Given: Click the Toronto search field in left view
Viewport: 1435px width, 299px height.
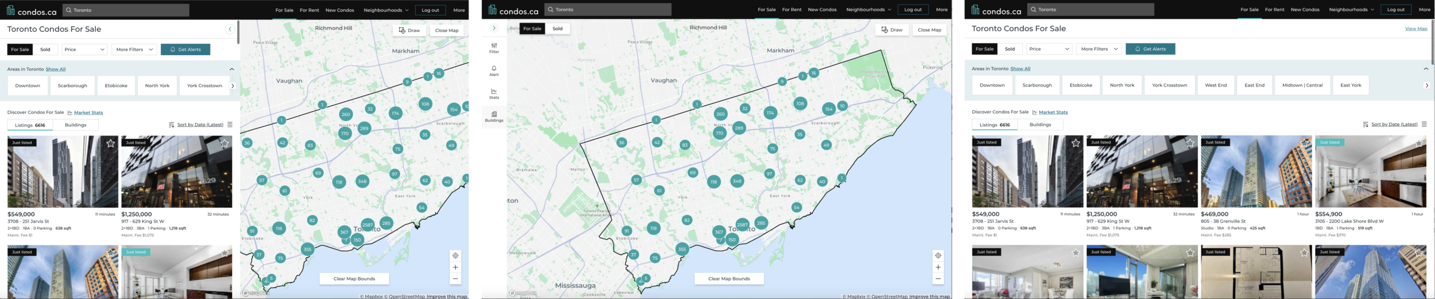Looking at the screenshot, I should [x=126, y=10].
